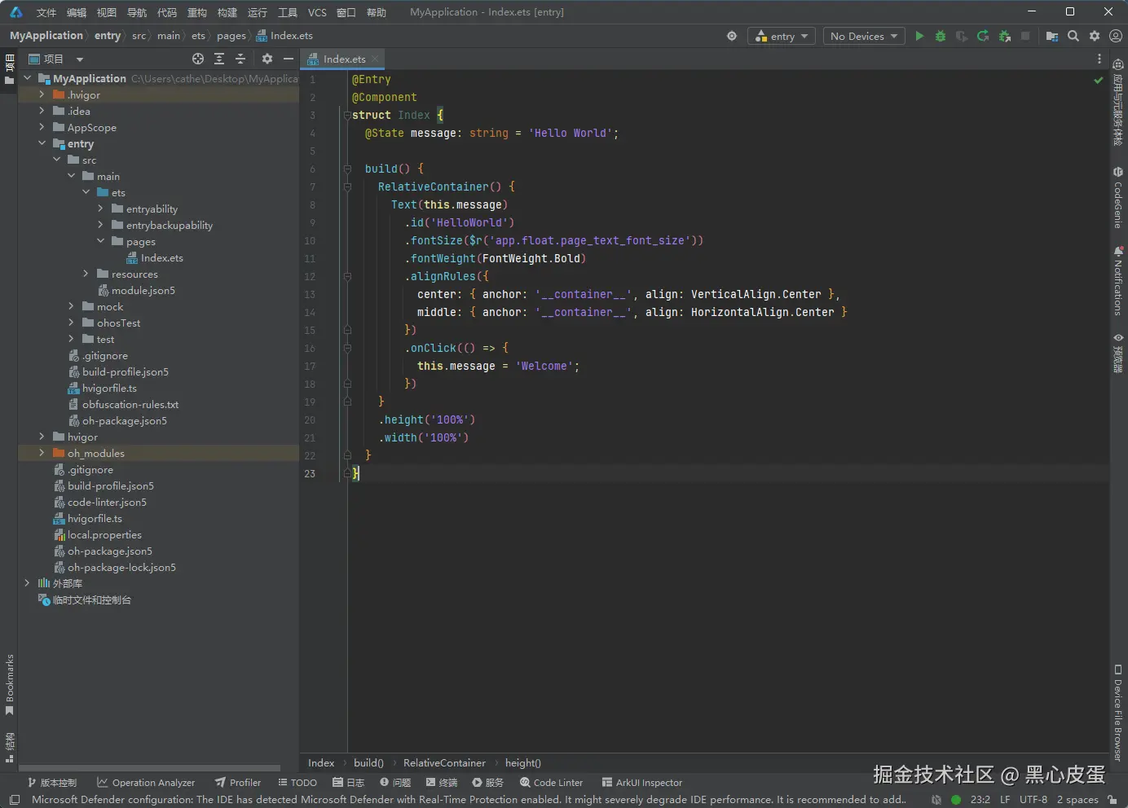Image resolution: width=1128 pixels, height=808 pixels.
Task: Run the app with the green play button
Action: pos(919,36)
